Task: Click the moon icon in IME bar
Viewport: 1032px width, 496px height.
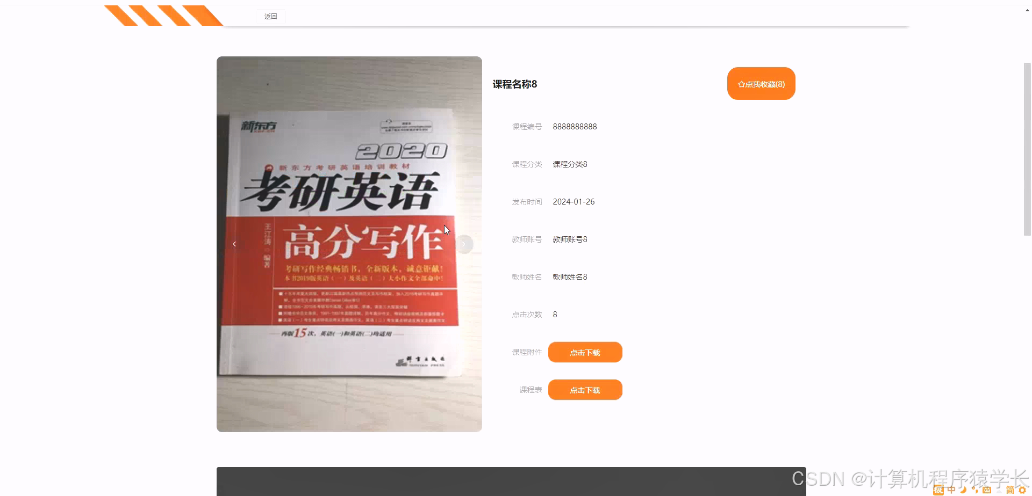Action: 963,490
